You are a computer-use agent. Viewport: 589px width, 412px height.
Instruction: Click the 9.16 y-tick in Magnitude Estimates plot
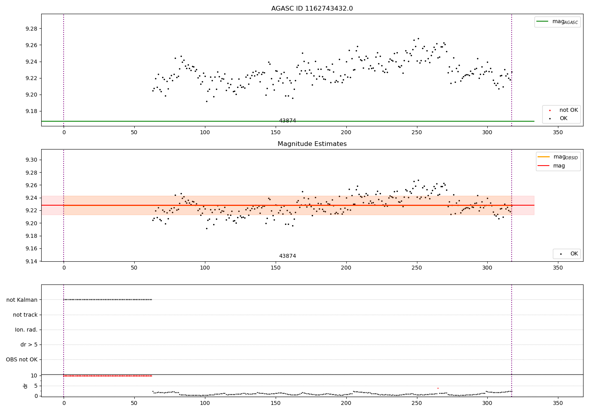31,248
